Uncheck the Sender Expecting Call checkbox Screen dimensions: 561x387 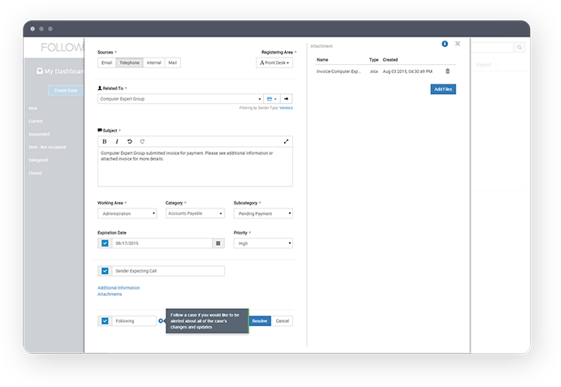105,271
